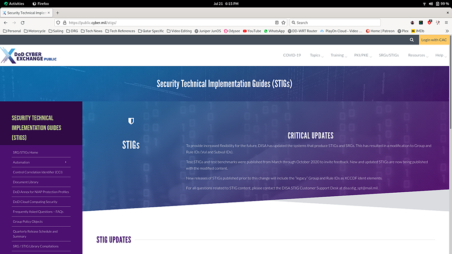The height and width of the screenshot is (254, 452).
Task: Open the Training dropdown menu
Action: pos(338,55)
